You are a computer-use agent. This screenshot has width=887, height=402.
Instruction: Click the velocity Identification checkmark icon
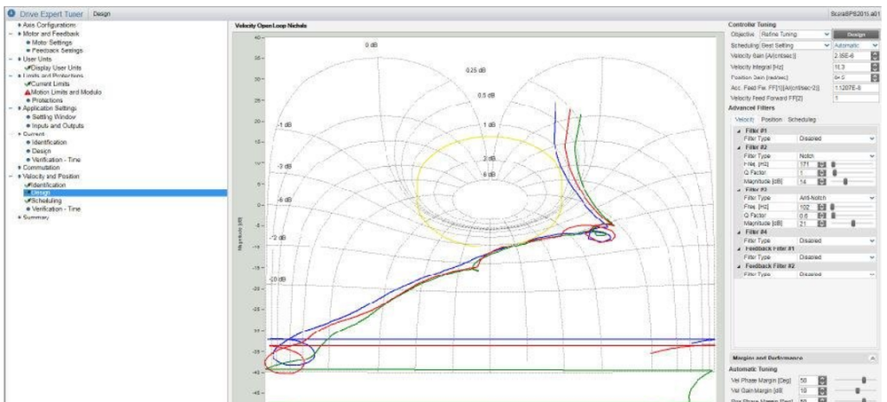(28, 185)
